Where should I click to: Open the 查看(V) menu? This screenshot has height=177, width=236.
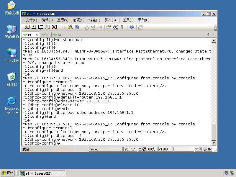tap(63, 20)
